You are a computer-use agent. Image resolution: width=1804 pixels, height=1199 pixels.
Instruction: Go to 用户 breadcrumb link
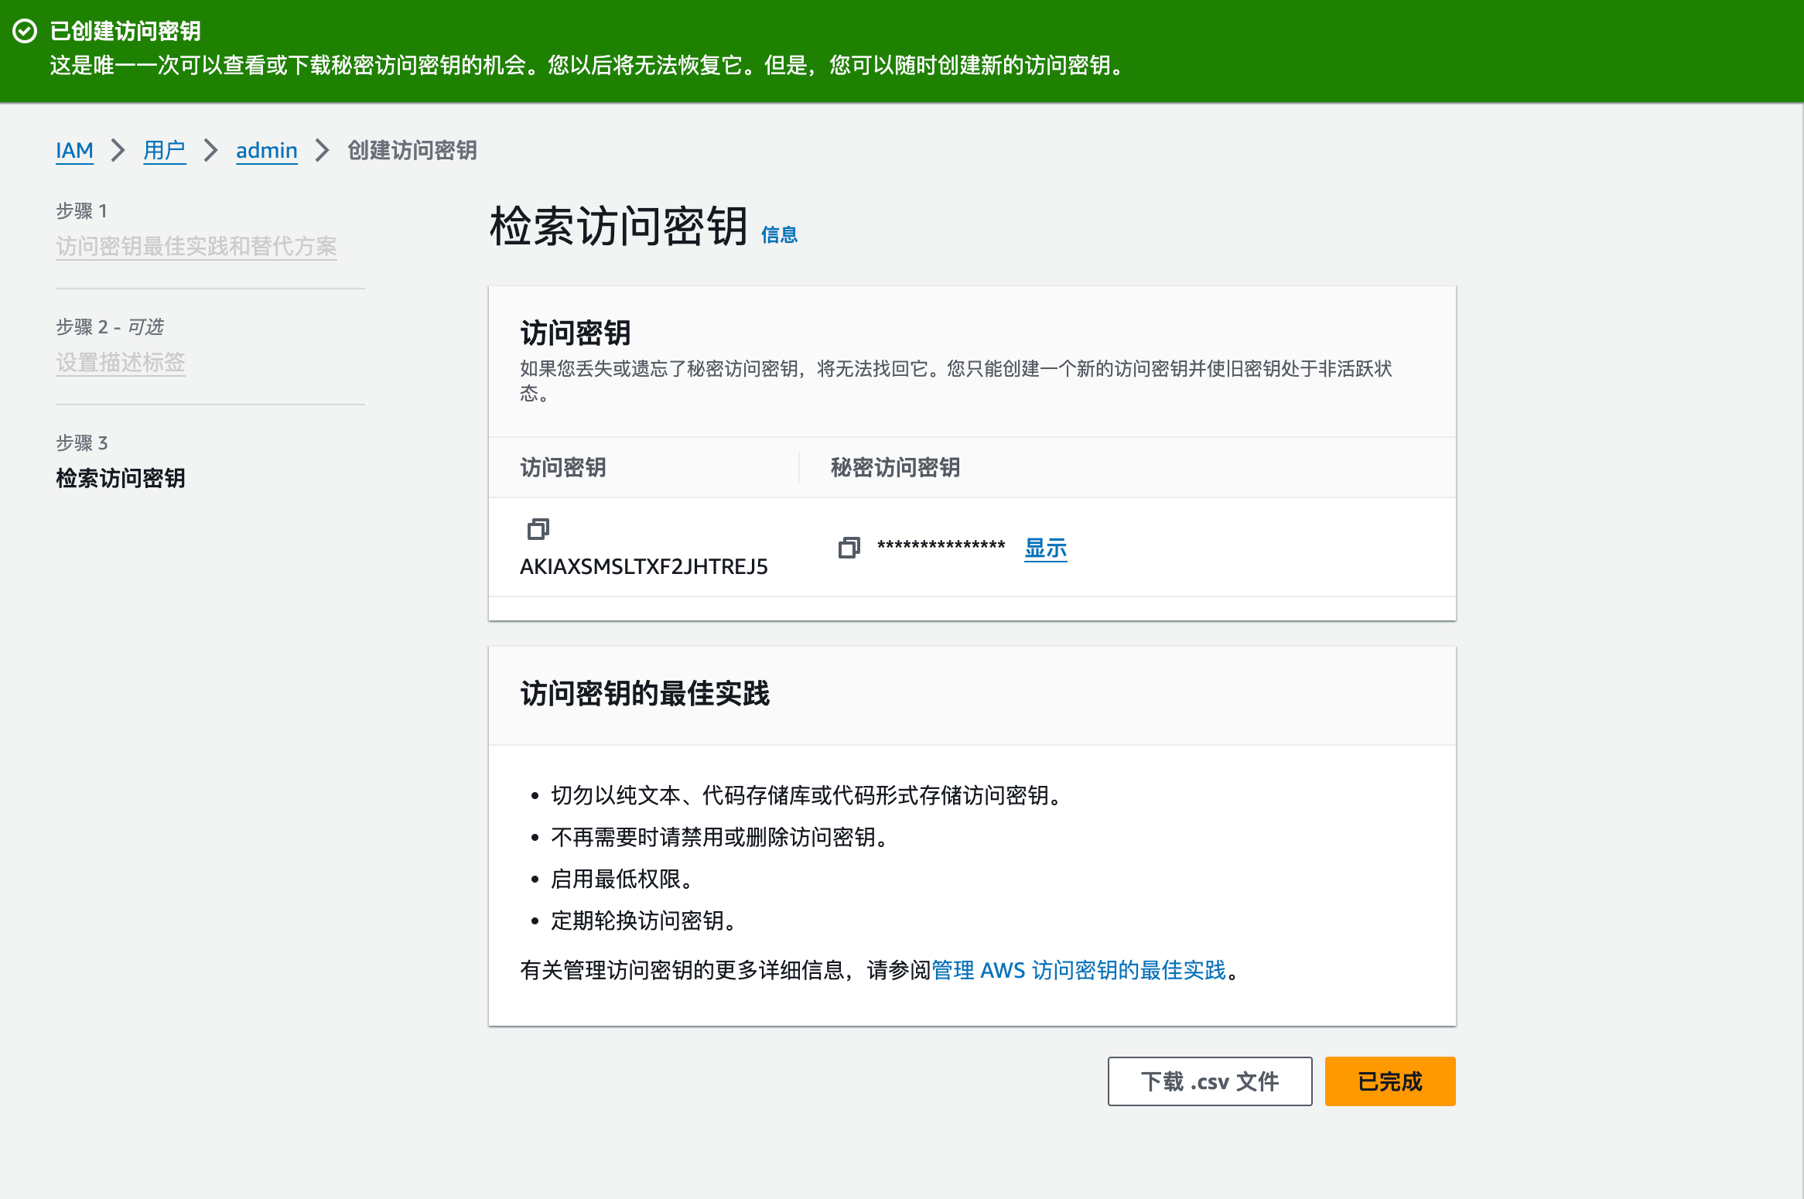[x=164, y=150]
